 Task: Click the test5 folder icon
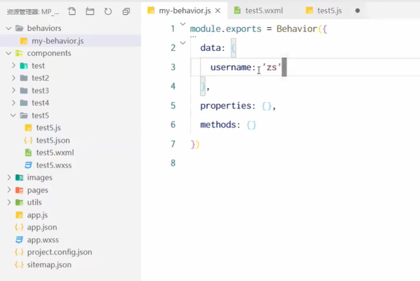[x=24, y=115]
